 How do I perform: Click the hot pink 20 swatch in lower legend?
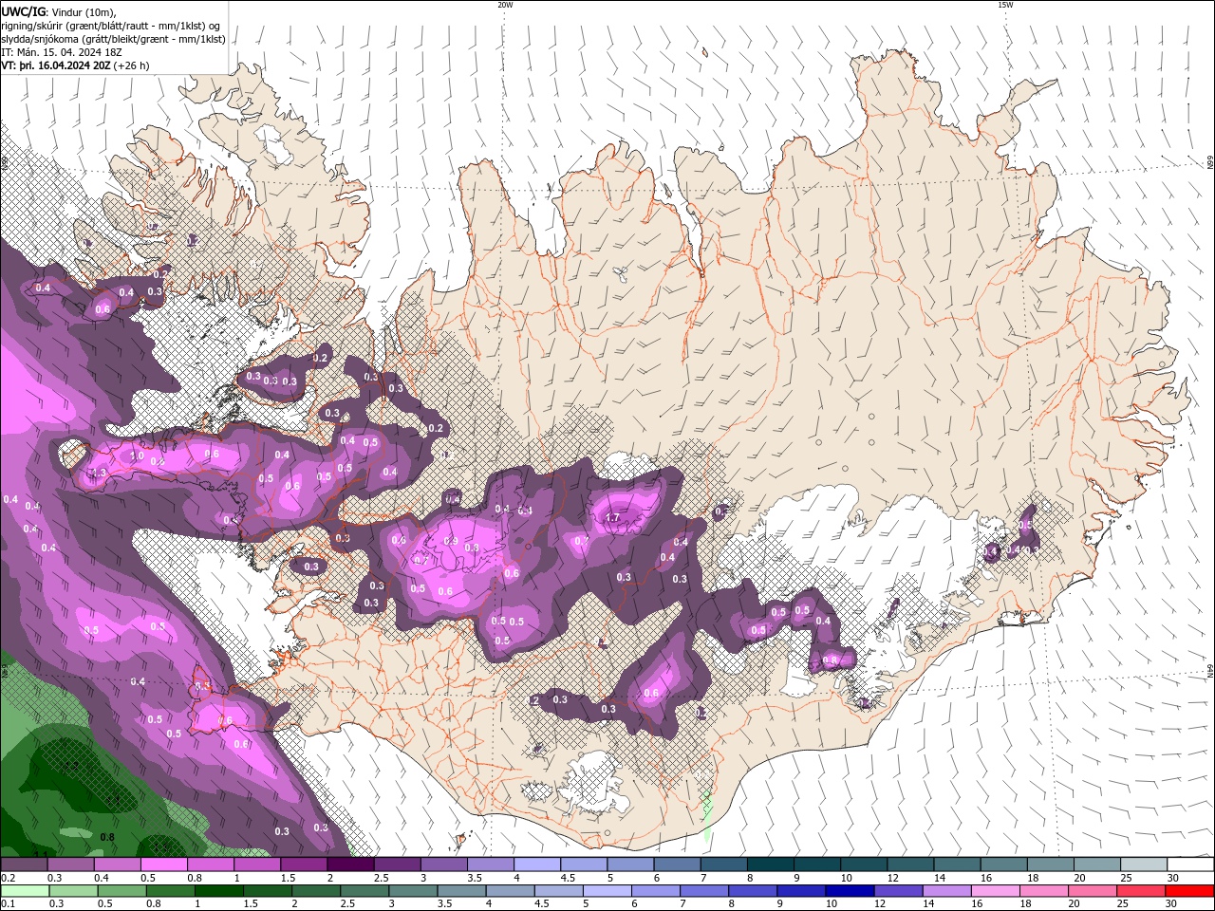click(1093, 891)
